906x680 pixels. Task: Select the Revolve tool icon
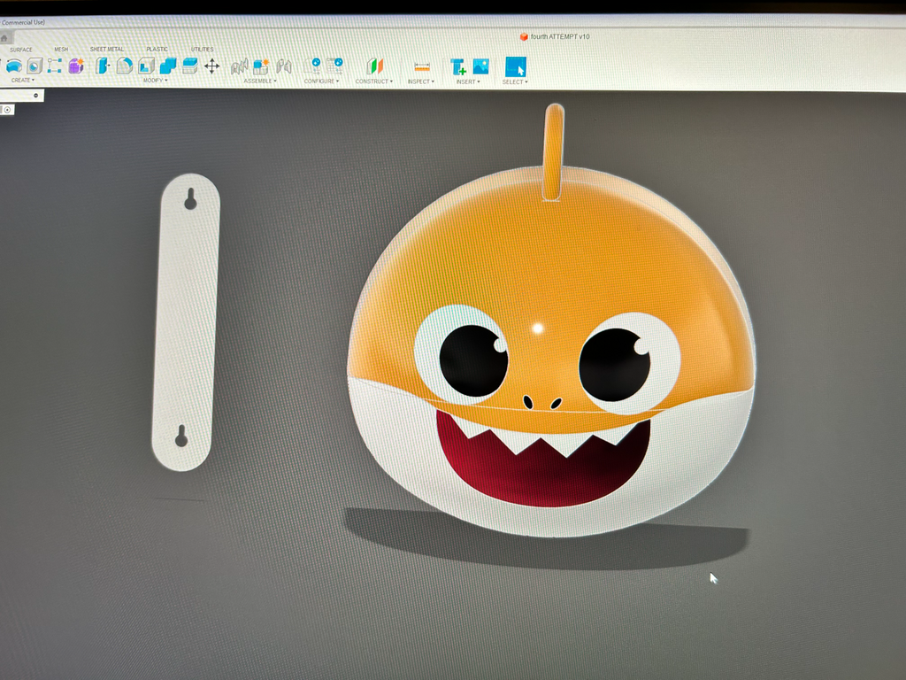14,66
